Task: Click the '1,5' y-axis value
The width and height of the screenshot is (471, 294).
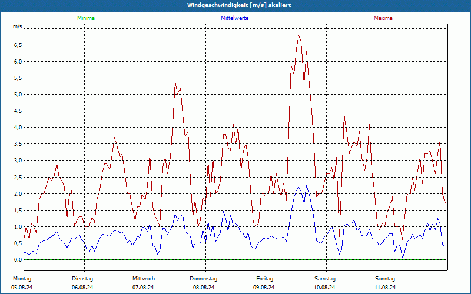Action: click(18, 211)
